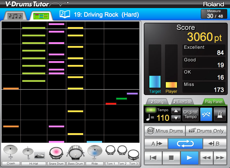Select the Snare Drum pad icon

click(56, 152)
